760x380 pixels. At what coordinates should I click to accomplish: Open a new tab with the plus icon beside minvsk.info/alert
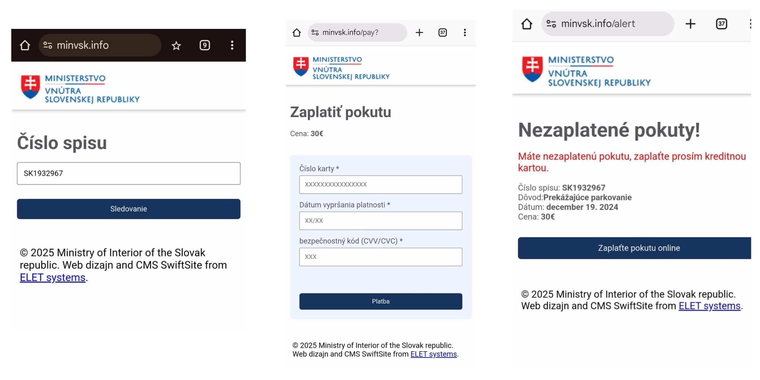click(x=690, y=24)
